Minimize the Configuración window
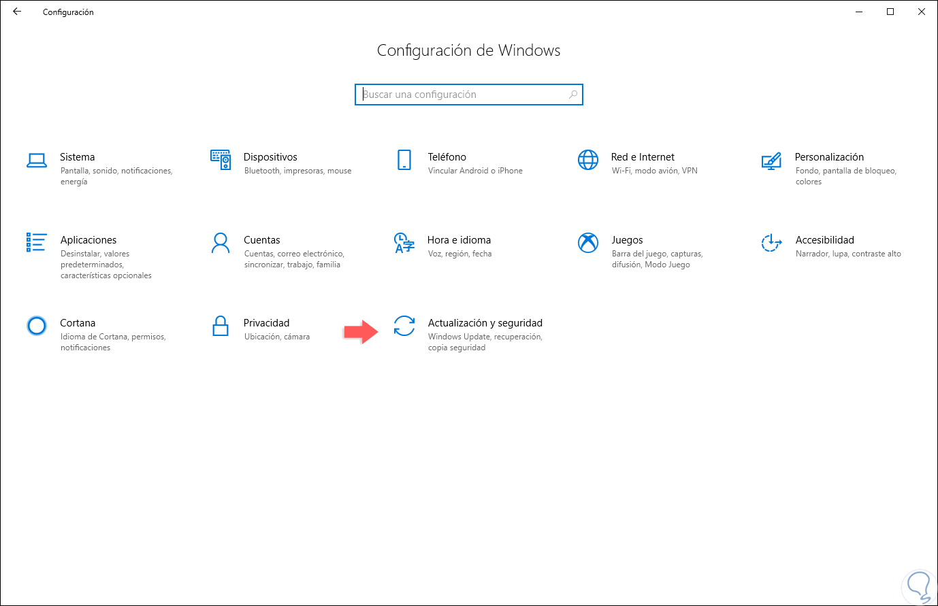This screenshot has width=938, height=606. coord(859,12)
